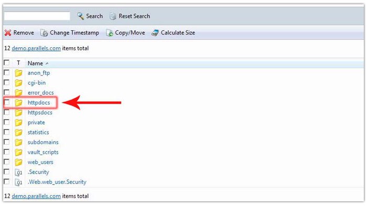The height and width of the screenshot is (206, 367).
Task: Sort by the Name column header
Action: click(x=35, y=63)
